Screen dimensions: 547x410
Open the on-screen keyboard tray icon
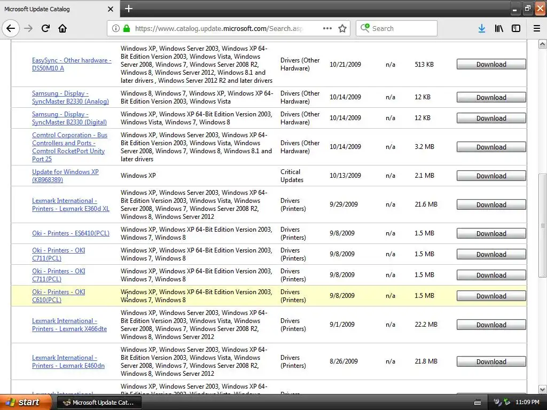(478, 403)
